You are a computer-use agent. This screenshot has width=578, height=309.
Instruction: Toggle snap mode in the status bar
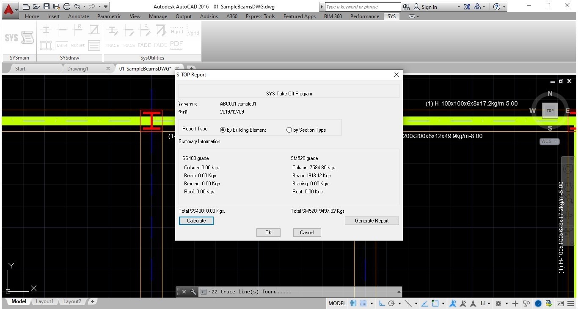[363, 303]
